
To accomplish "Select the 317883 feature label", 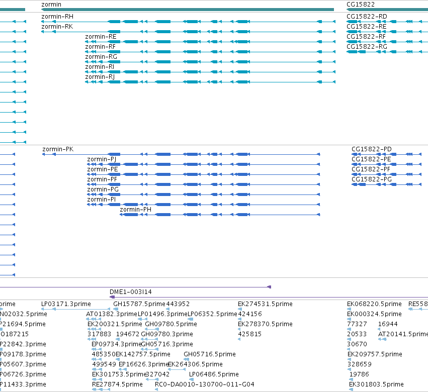I will tap(99, 334).
